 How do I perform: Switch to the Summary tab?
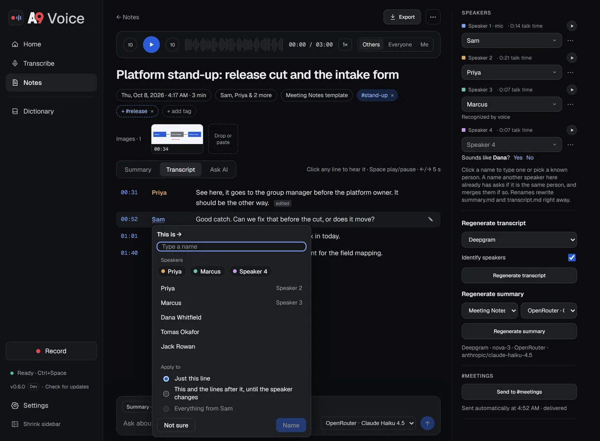pyautogui.click(x=138, y=169)
